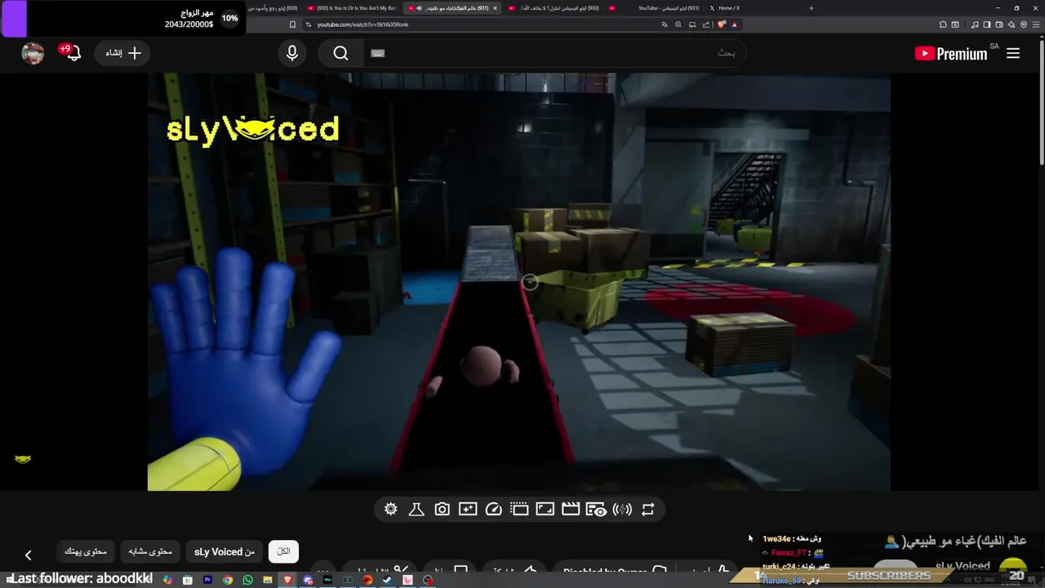
Task: Click the sLy Voiced watermark in video
Action: pos(252,129)
